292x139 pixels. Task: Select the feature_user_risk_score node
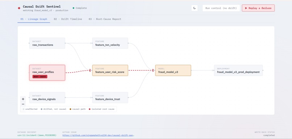tap(110, 70)
